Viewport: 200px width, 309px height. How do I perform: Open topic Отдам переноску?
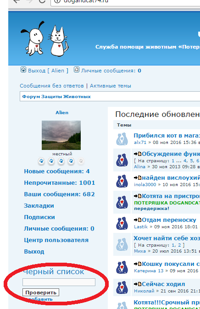click(x=169, y=220)
